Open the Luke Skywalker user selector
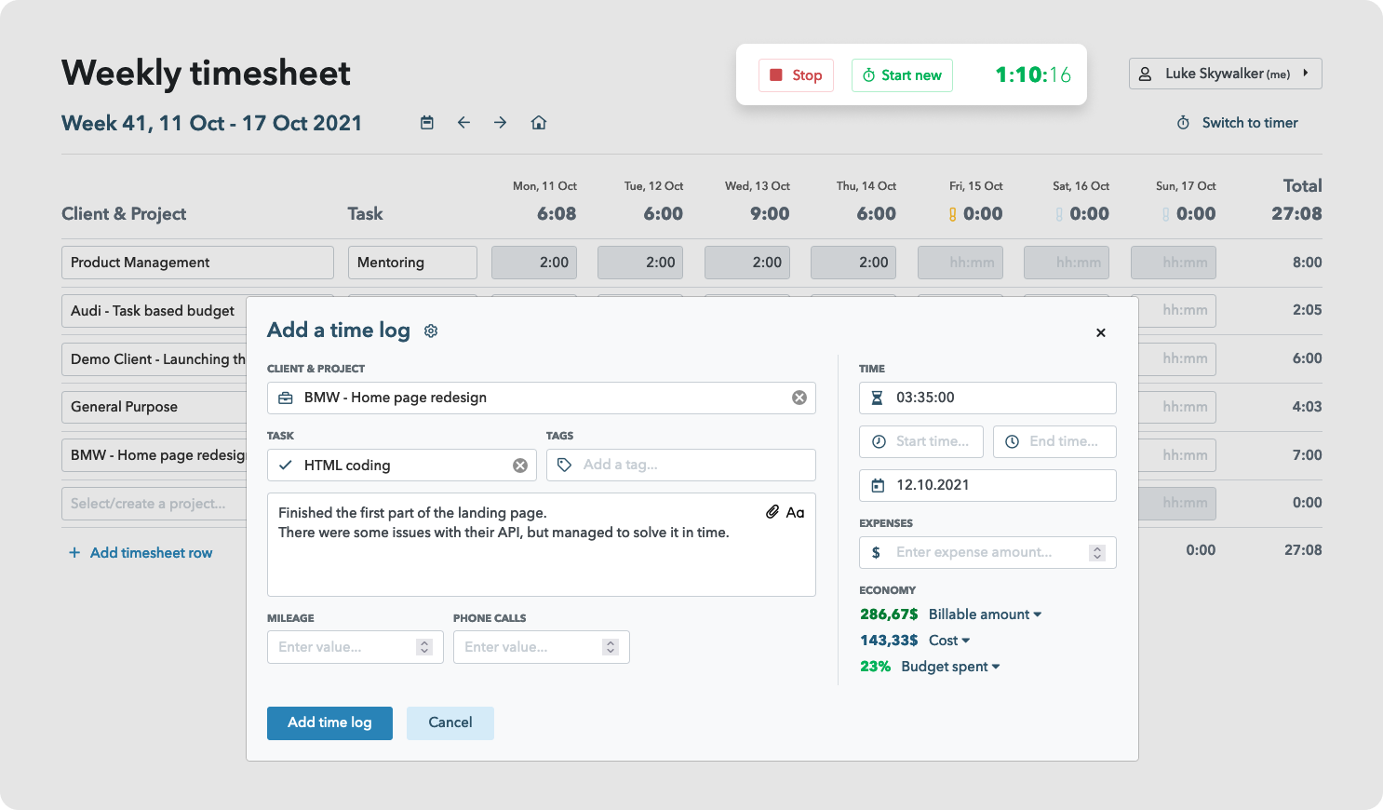The height and width of the screenshot is (810, 1383). (1225, 74)
